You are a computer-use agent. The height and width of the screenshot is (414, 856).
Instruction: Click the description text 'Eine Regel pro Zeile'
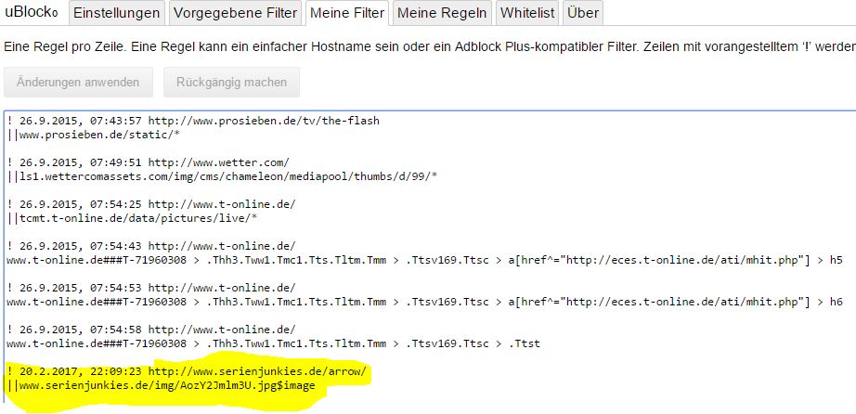(64, 46)
